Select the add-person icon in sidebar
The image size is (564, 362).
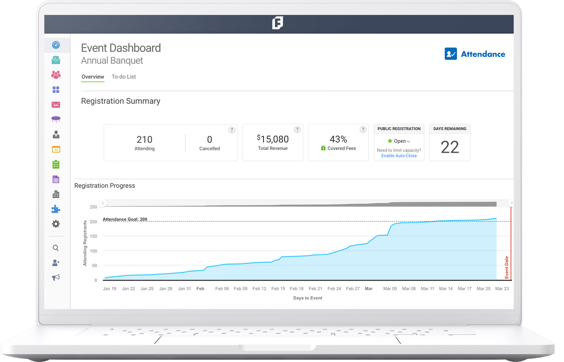(56, 263)
